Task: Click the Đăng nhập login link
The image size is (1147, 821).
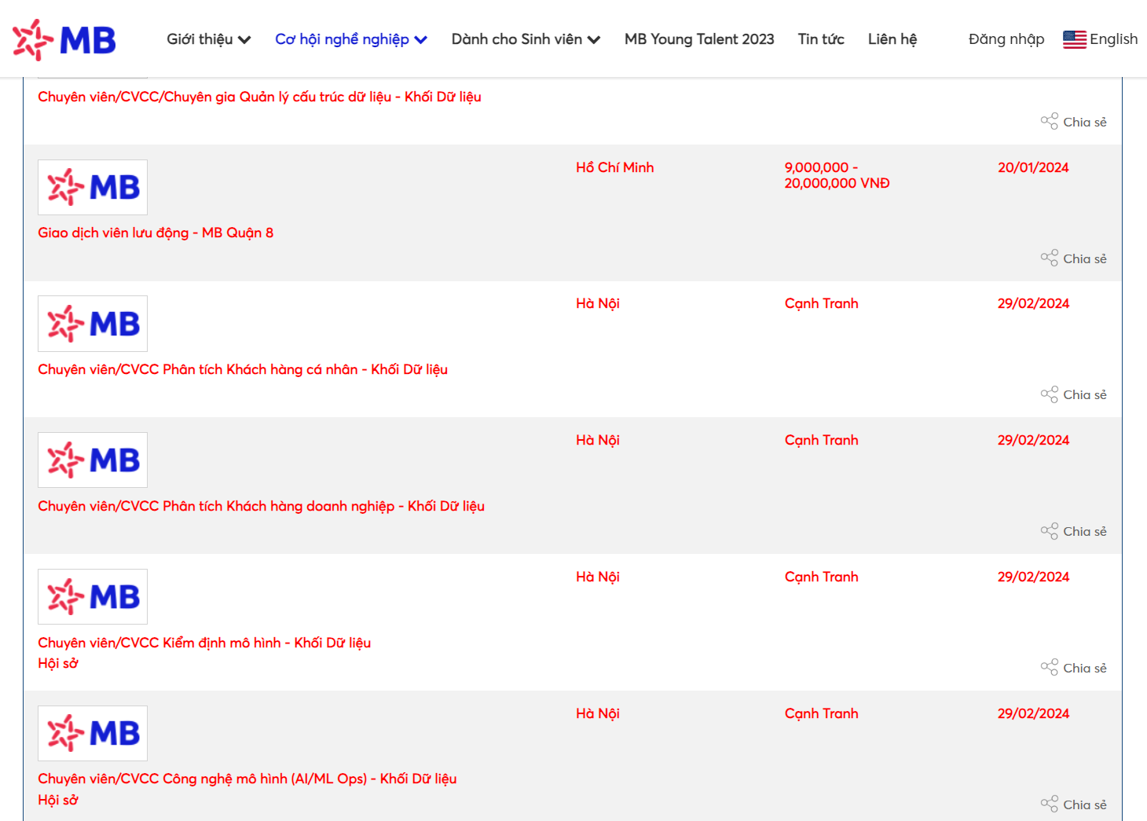Action: pos(1006,39)
